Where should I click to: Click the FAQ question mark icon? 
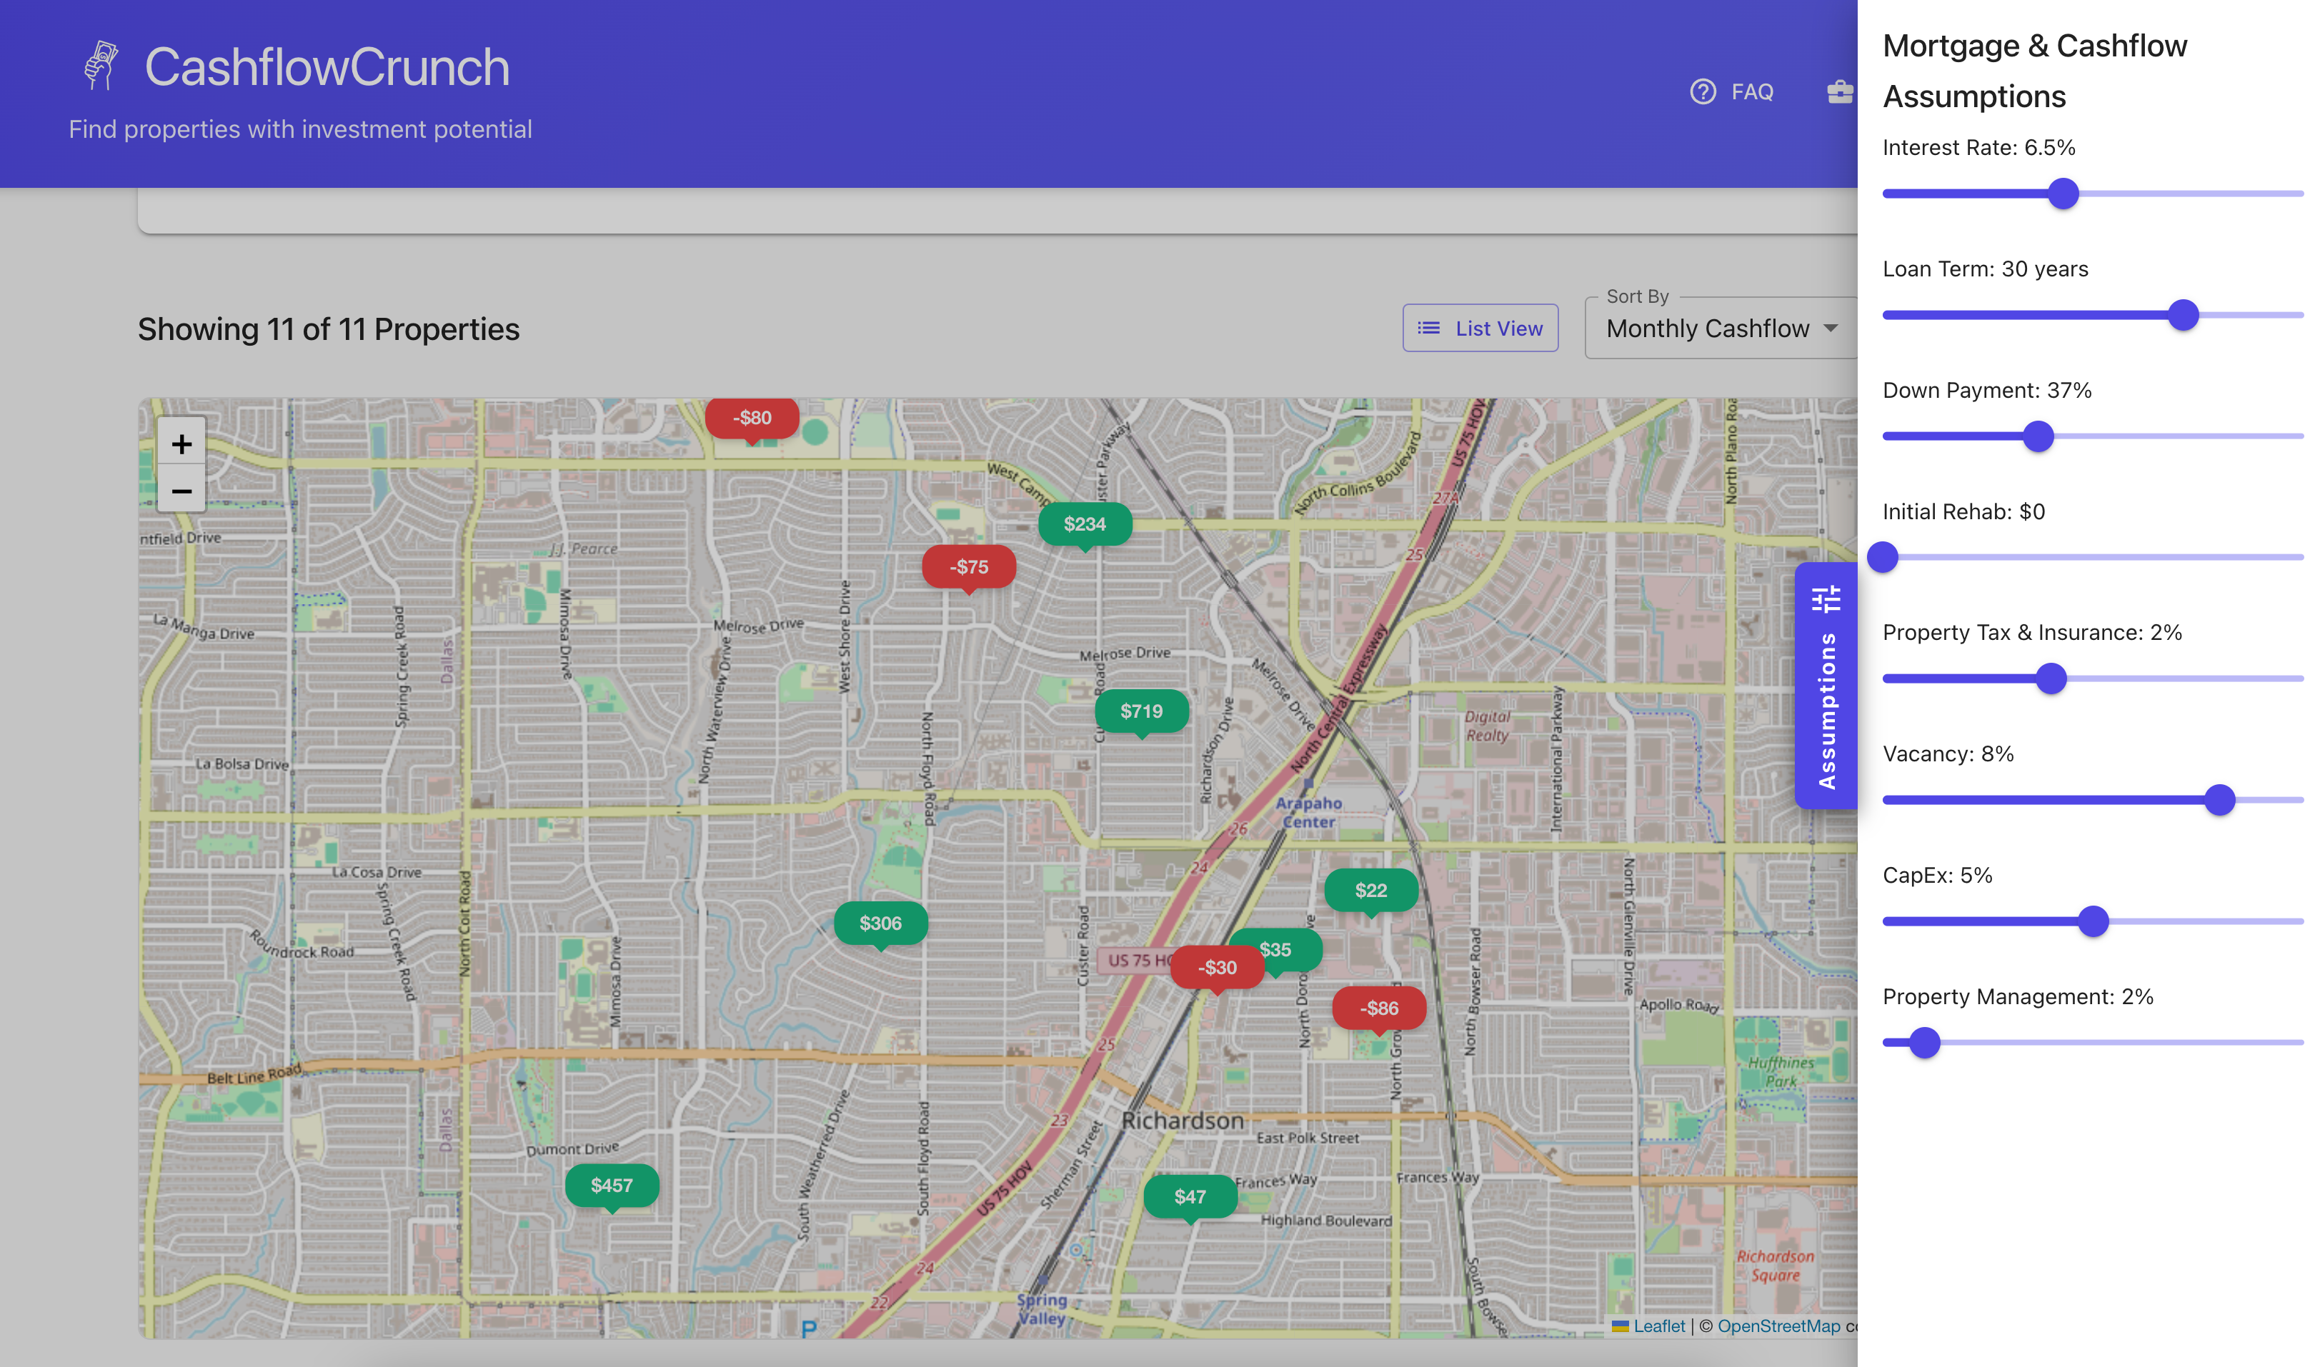point(1702,92)
